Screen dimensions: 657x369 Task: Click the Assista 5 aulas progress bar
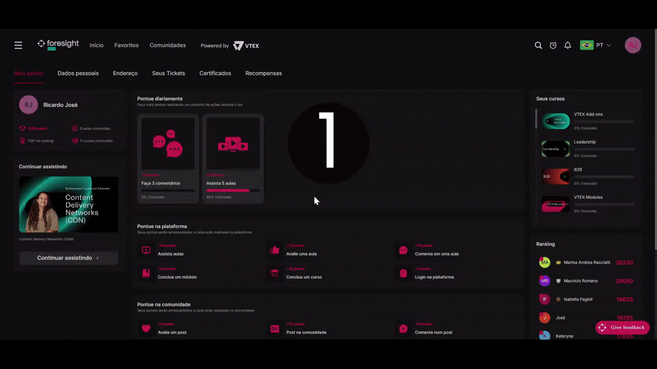(233, 190)
